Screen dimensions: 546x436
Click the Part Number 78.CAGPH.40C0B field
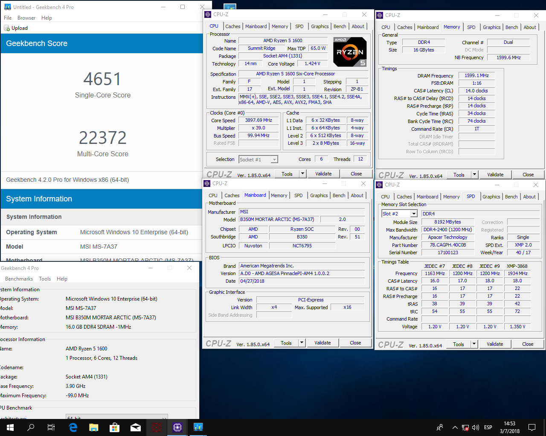447,245
